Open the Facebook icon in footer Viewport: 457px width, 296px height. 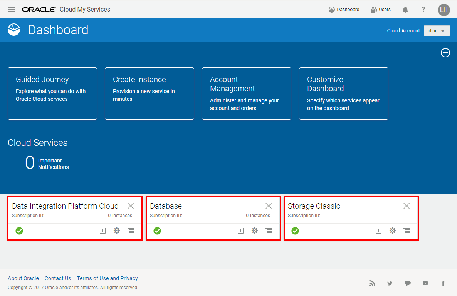(443, 283)
